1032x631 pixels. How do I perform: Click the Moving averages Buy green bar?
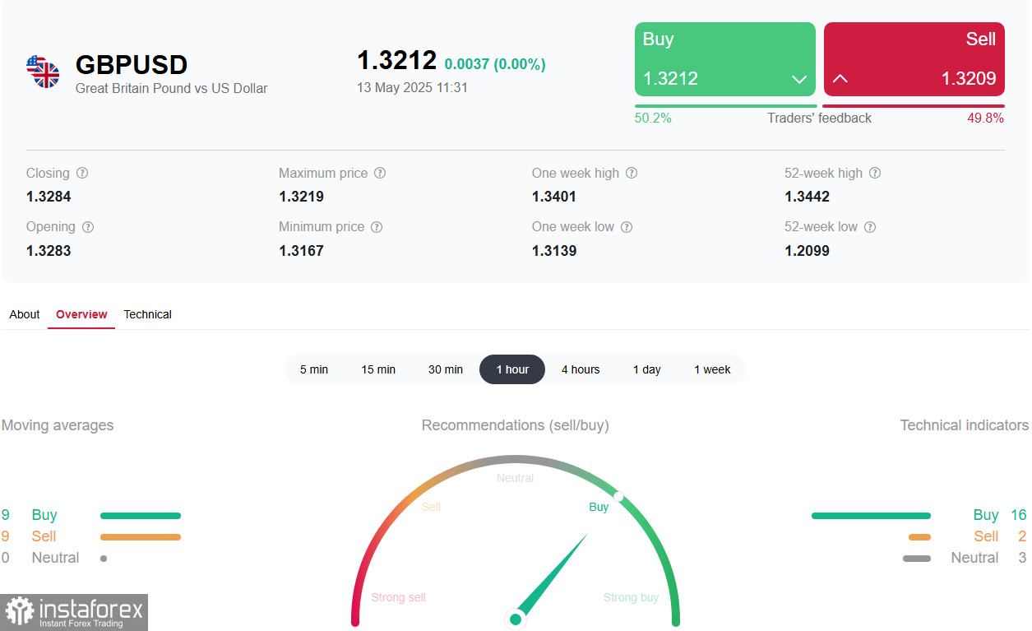coord(141,516)
